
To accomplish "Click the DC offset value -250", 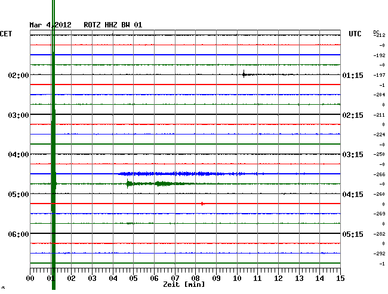I will (379, 154).
